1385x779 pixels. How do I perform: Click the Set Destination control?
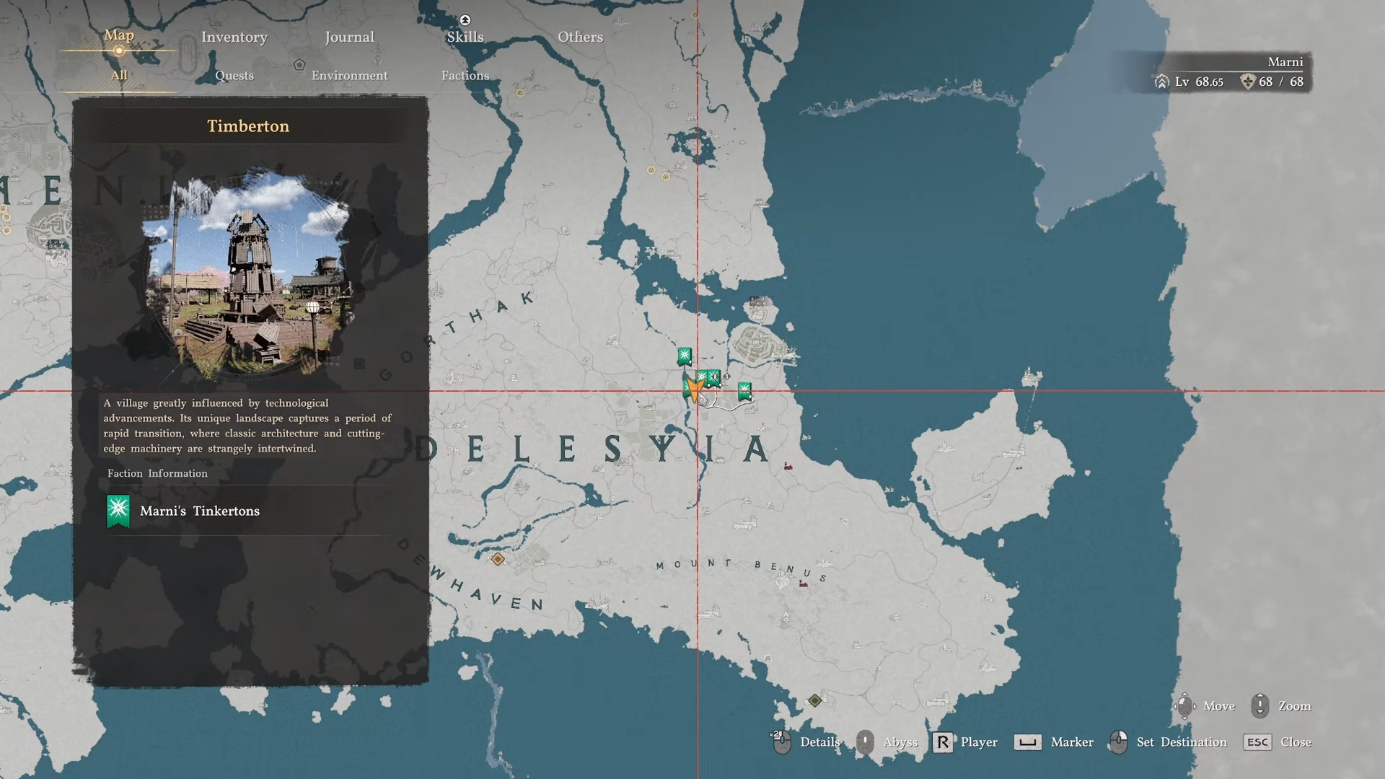point(1181,742)
